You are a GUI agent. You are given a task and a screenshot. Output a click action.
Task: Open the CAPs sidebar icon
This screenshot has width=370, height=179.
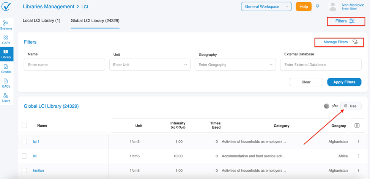click(6, 39)
